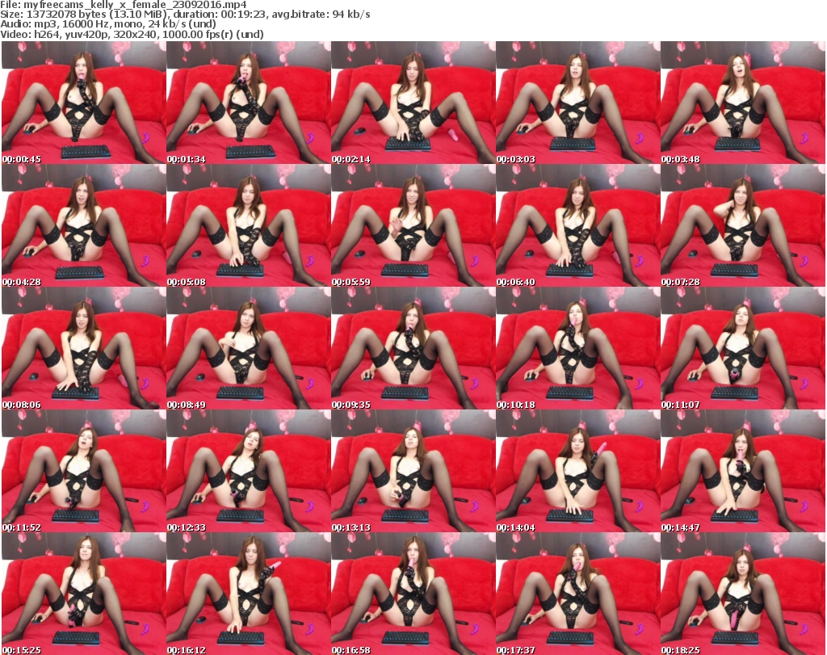Choose the frame marked 00:03:03
This screenshot has height=655, width=827.
[x=577, y=103]
